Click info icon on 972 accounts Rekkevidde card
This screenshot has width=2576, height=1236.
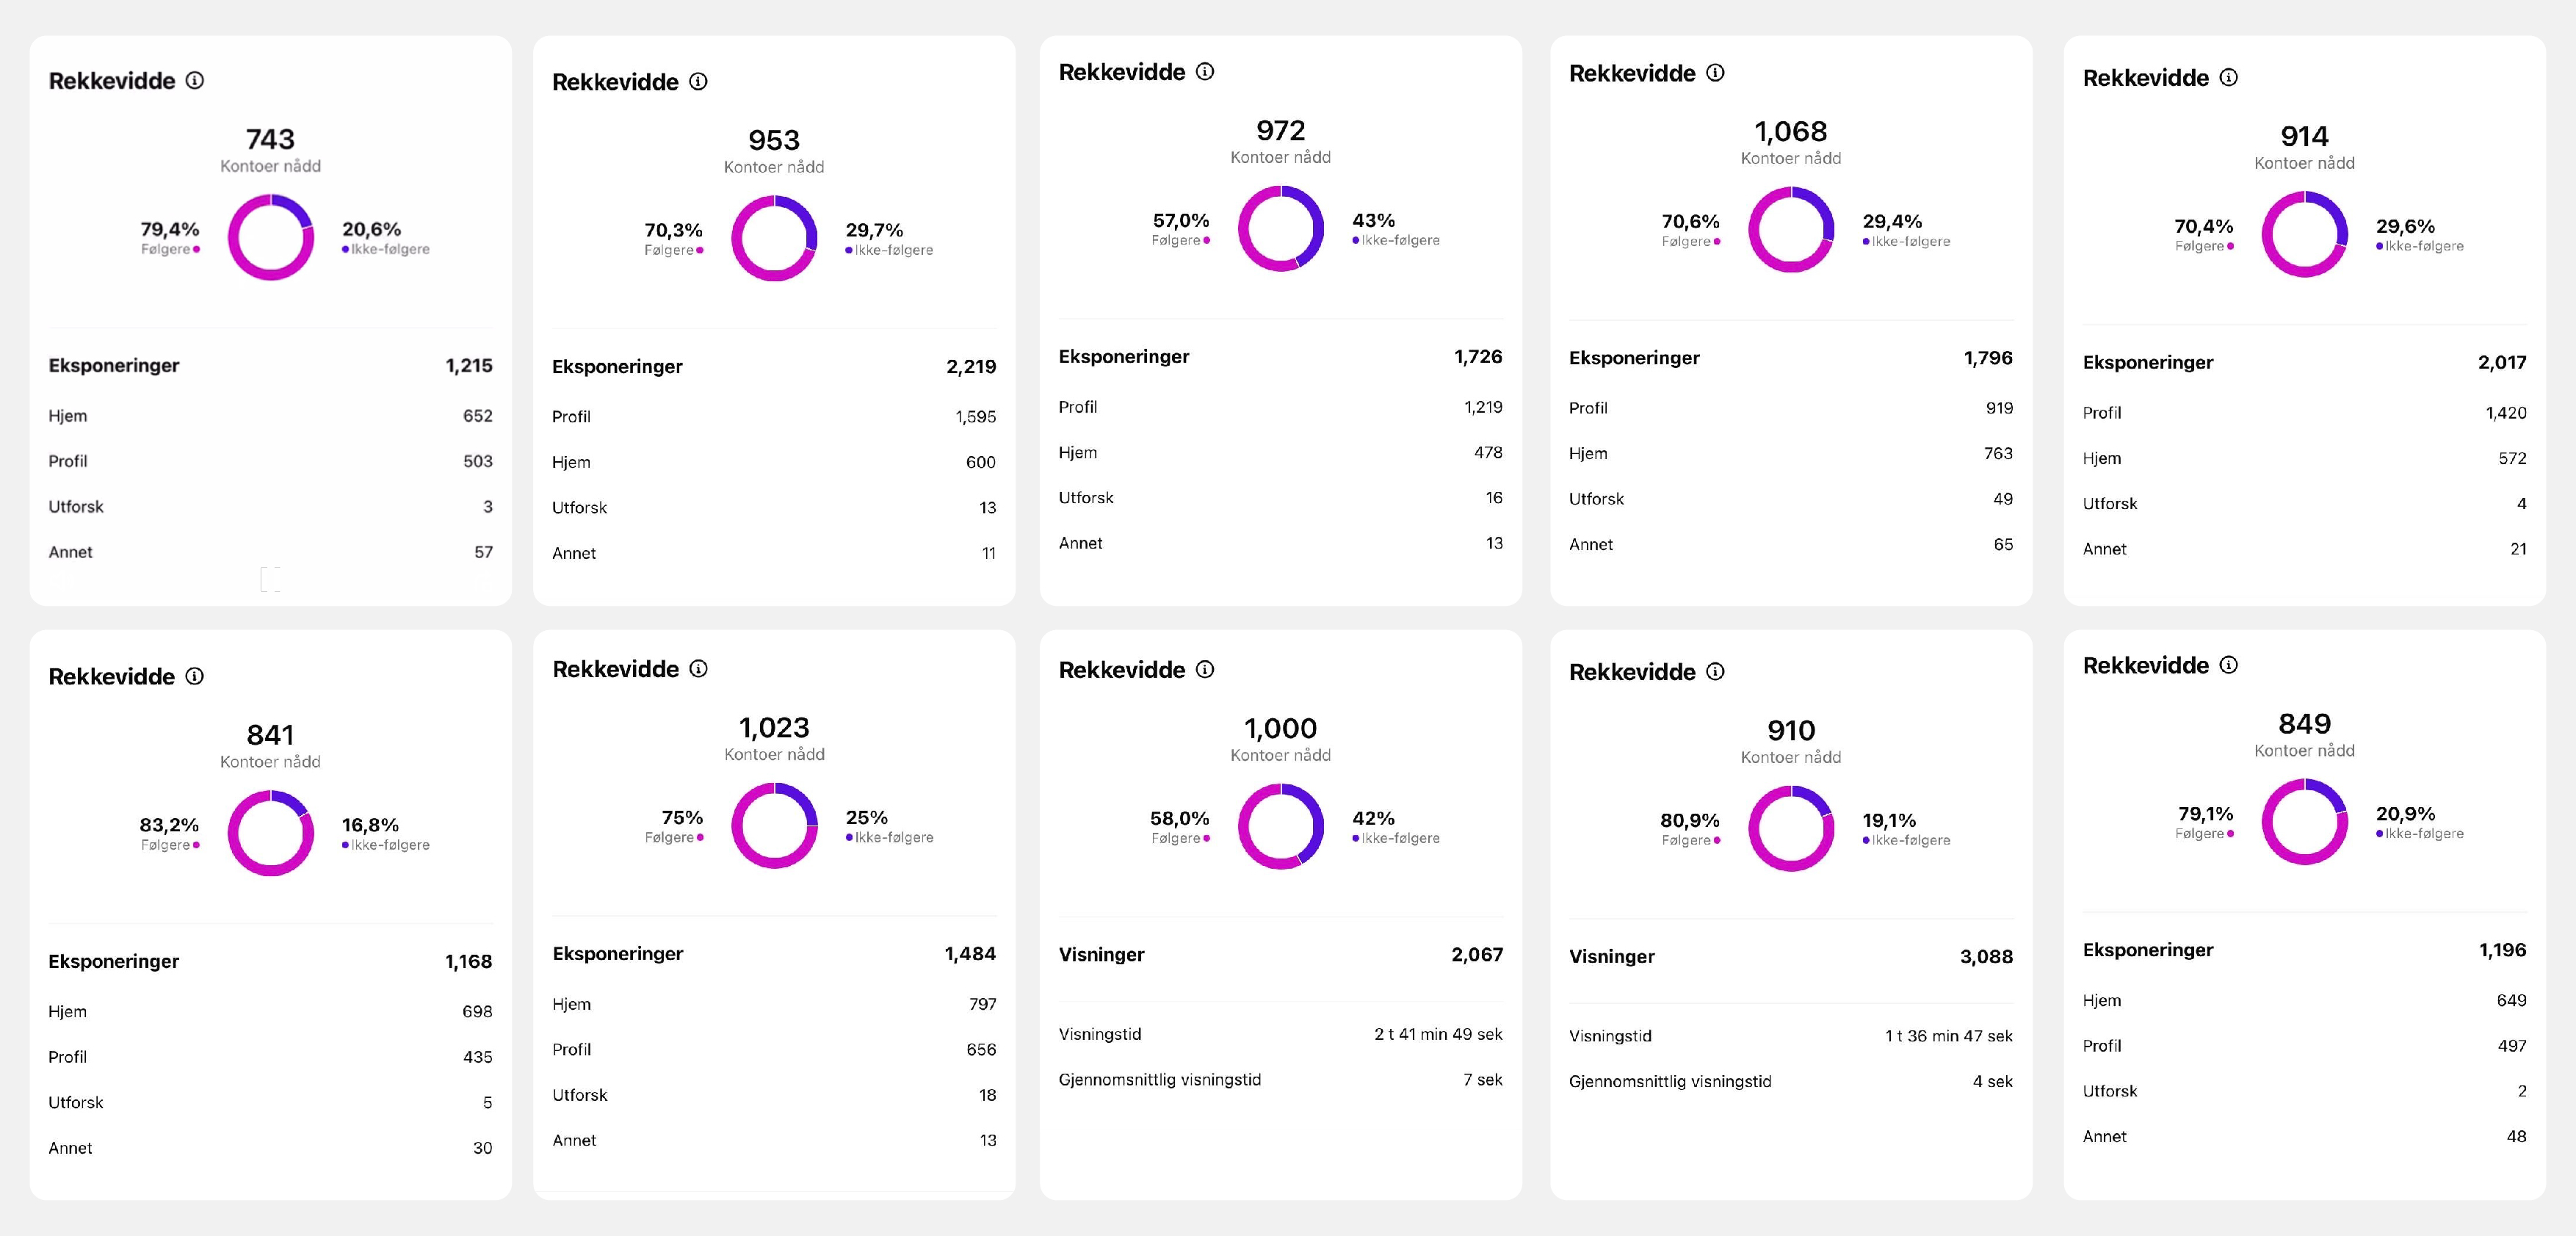(1205, 71)
